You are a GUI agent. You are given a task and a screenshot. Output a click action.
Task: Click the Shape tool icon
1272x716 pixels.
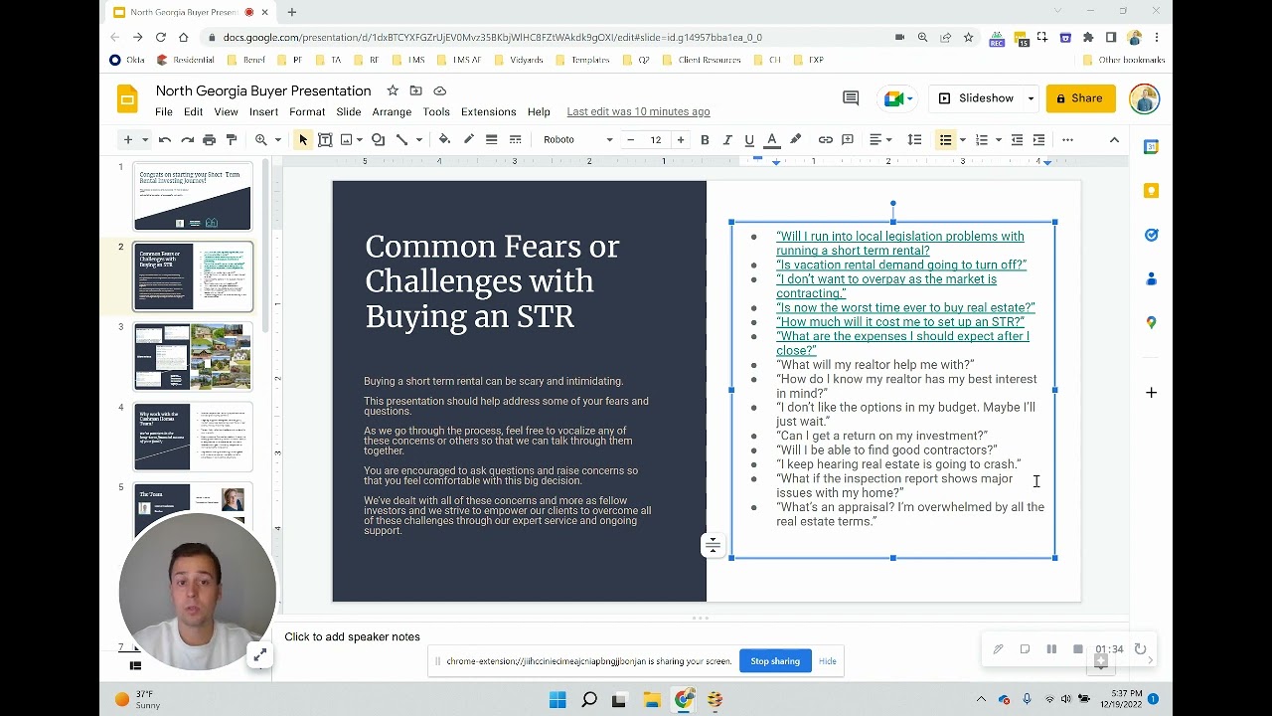point(380,140)
